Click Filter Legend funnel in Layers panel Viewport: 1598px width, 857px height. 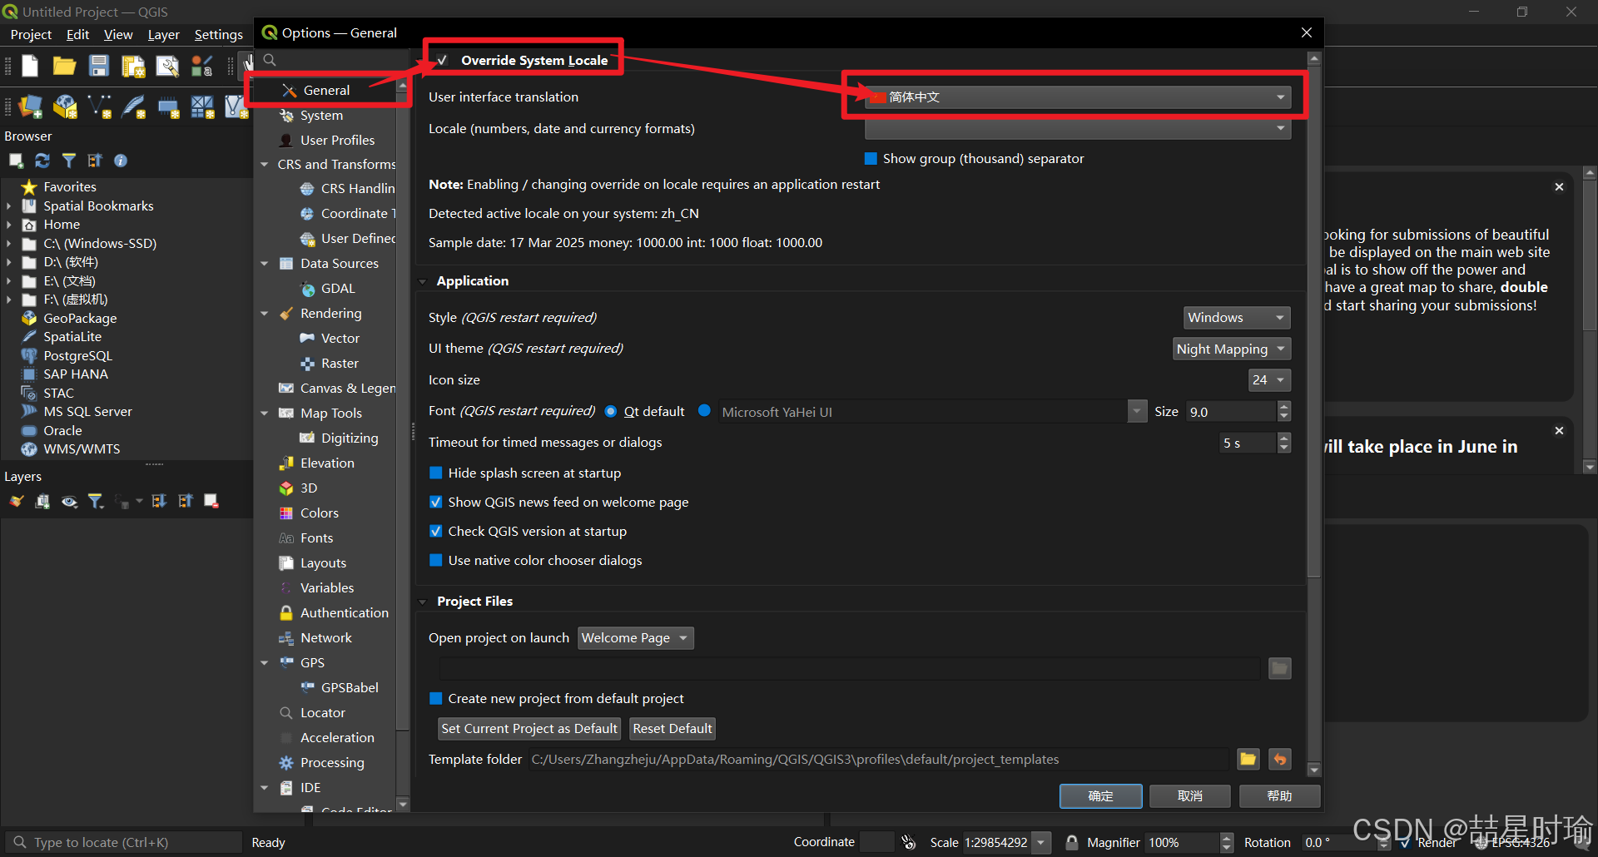(x=96, y=501)
